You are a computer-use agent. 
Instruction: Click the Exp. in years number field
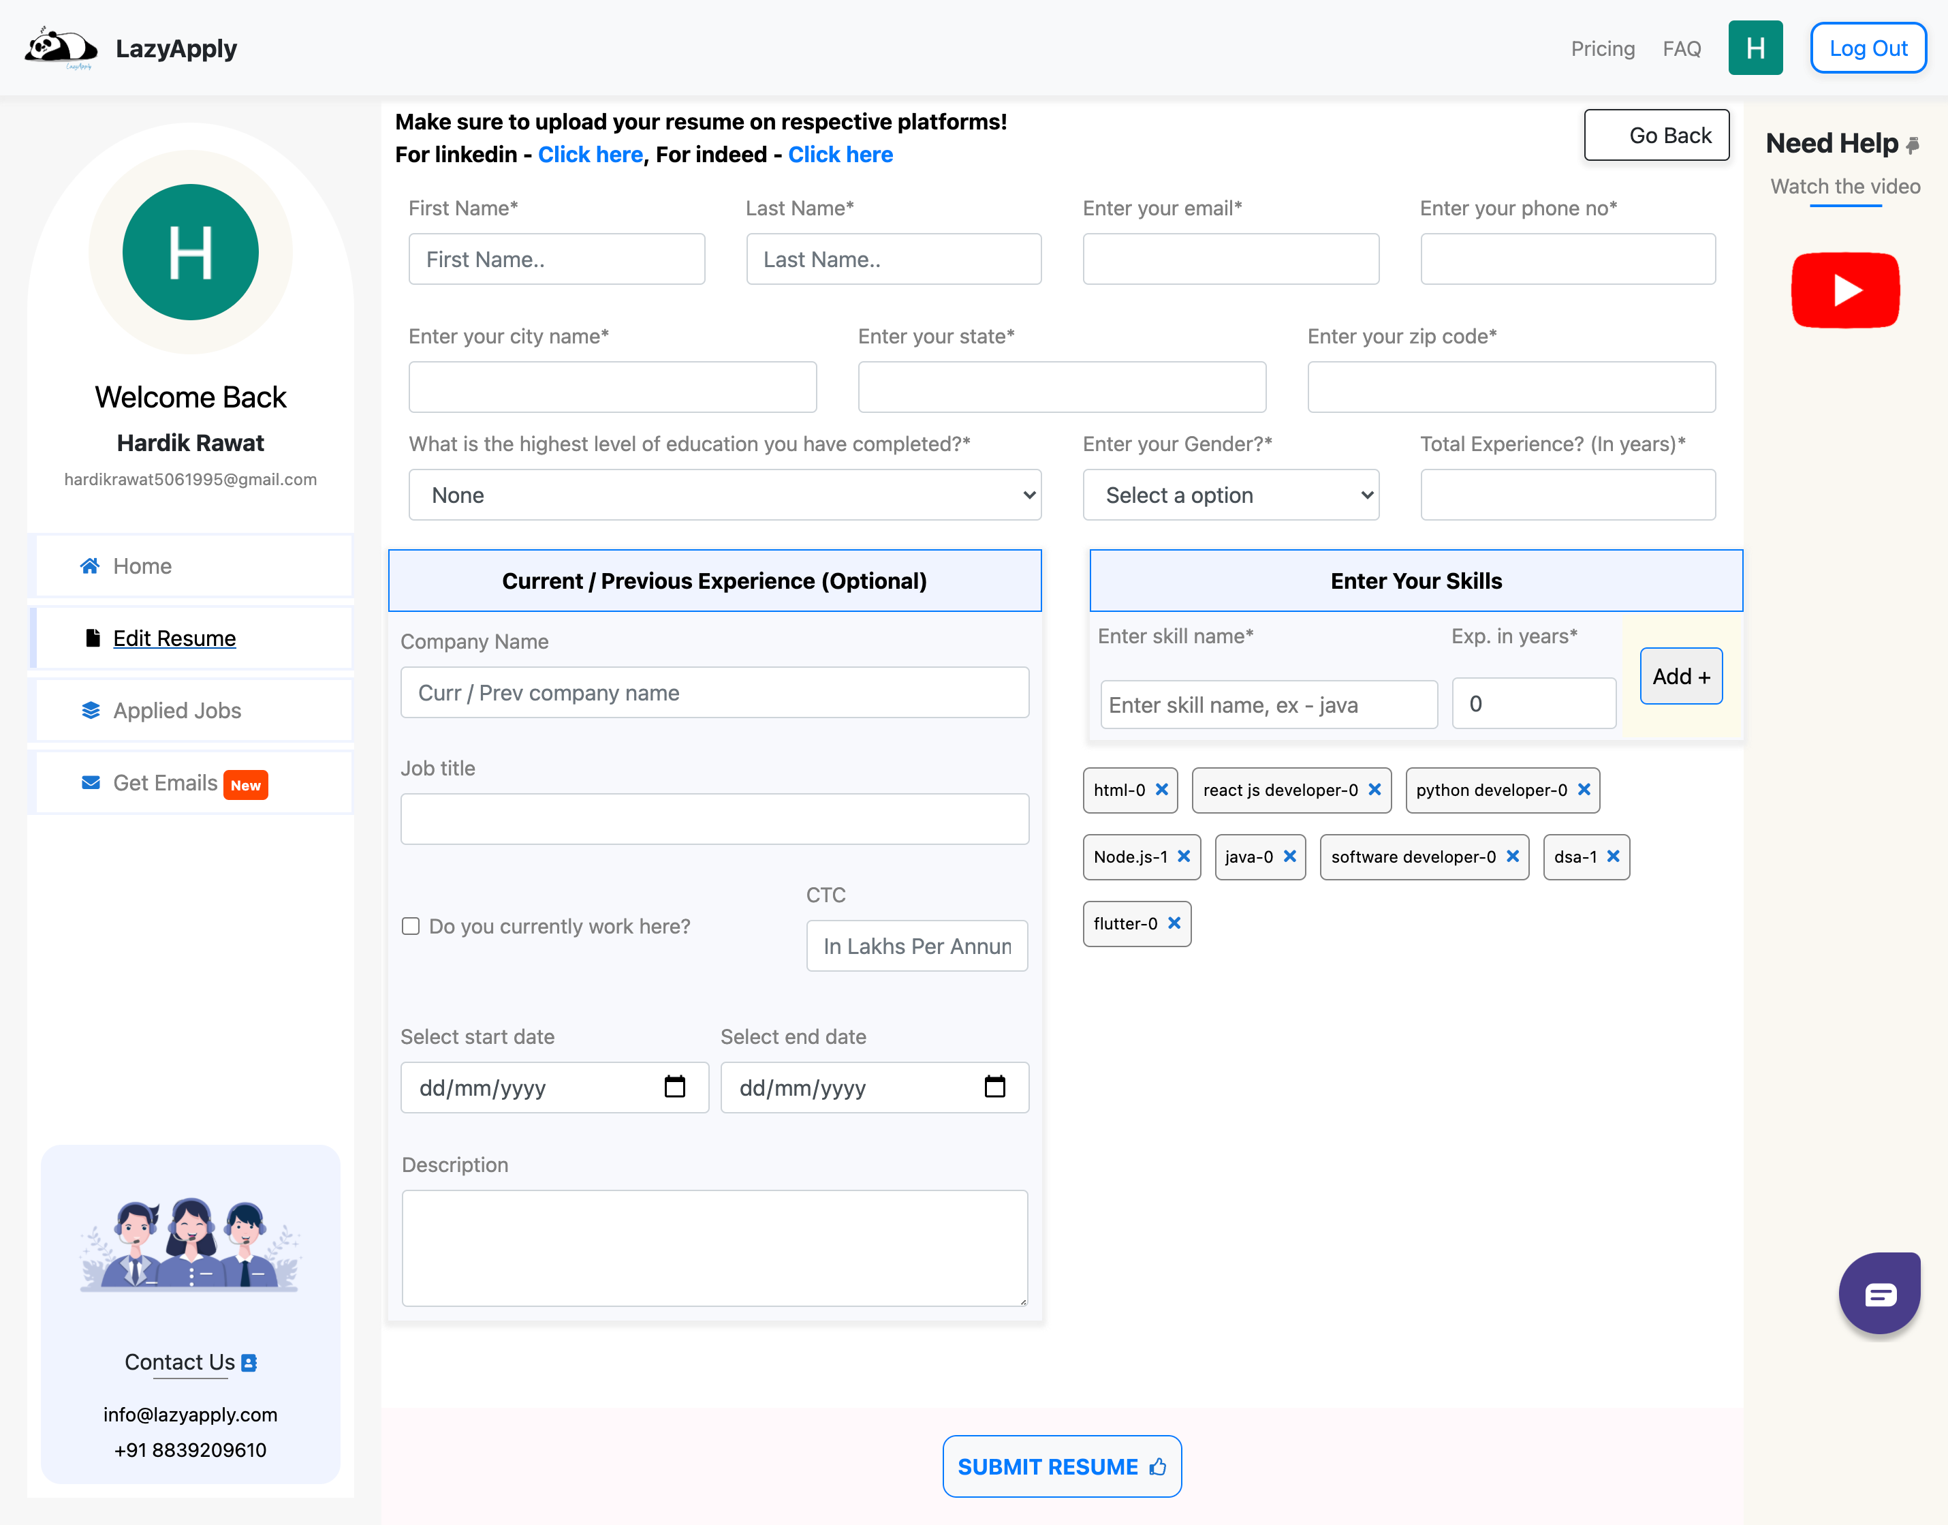coord(1533,704)
